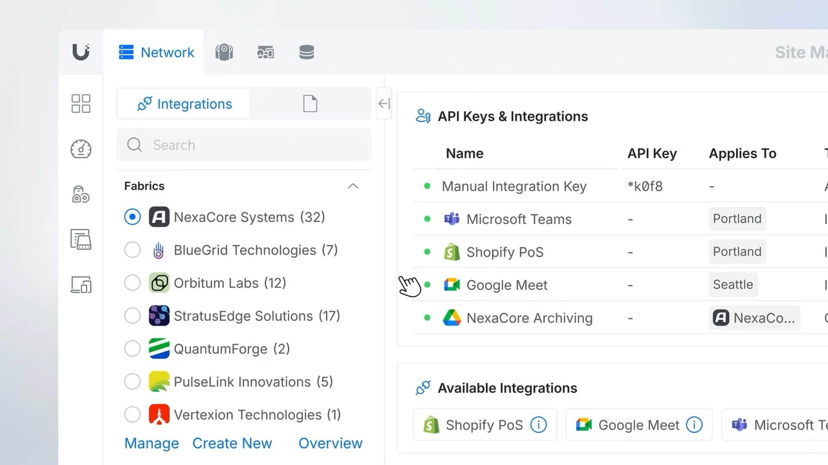
Task: Click the UniFi logo icon
Action: click(81, 52)
